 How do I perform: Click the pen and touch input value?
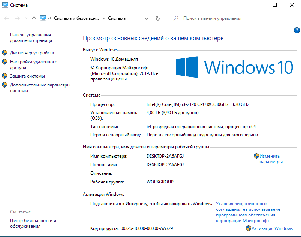click(x=202, y=135)
